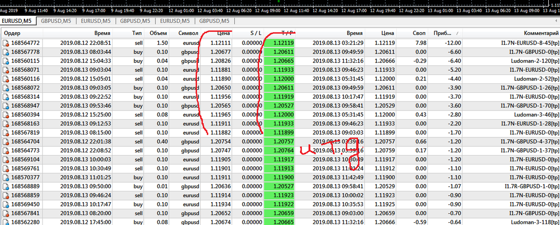Sort by the Объем column header
Viewport: 560px width, 225px height.
[x=158, y=34]
